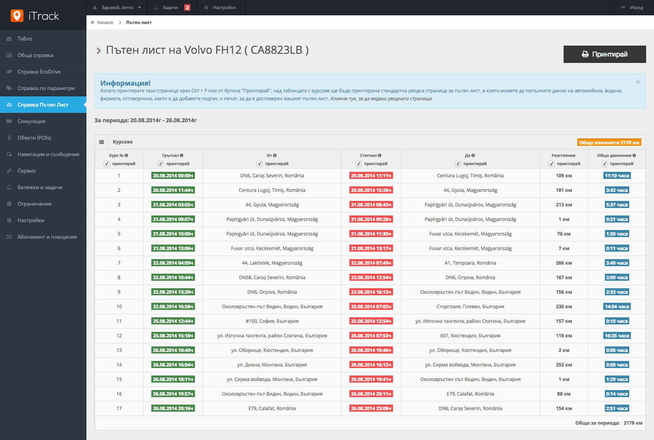This screenshot has height=440, width=654.
Task: Click the period text 20.08.2014г - 26.08.2014г
Action: click(163, 120)
